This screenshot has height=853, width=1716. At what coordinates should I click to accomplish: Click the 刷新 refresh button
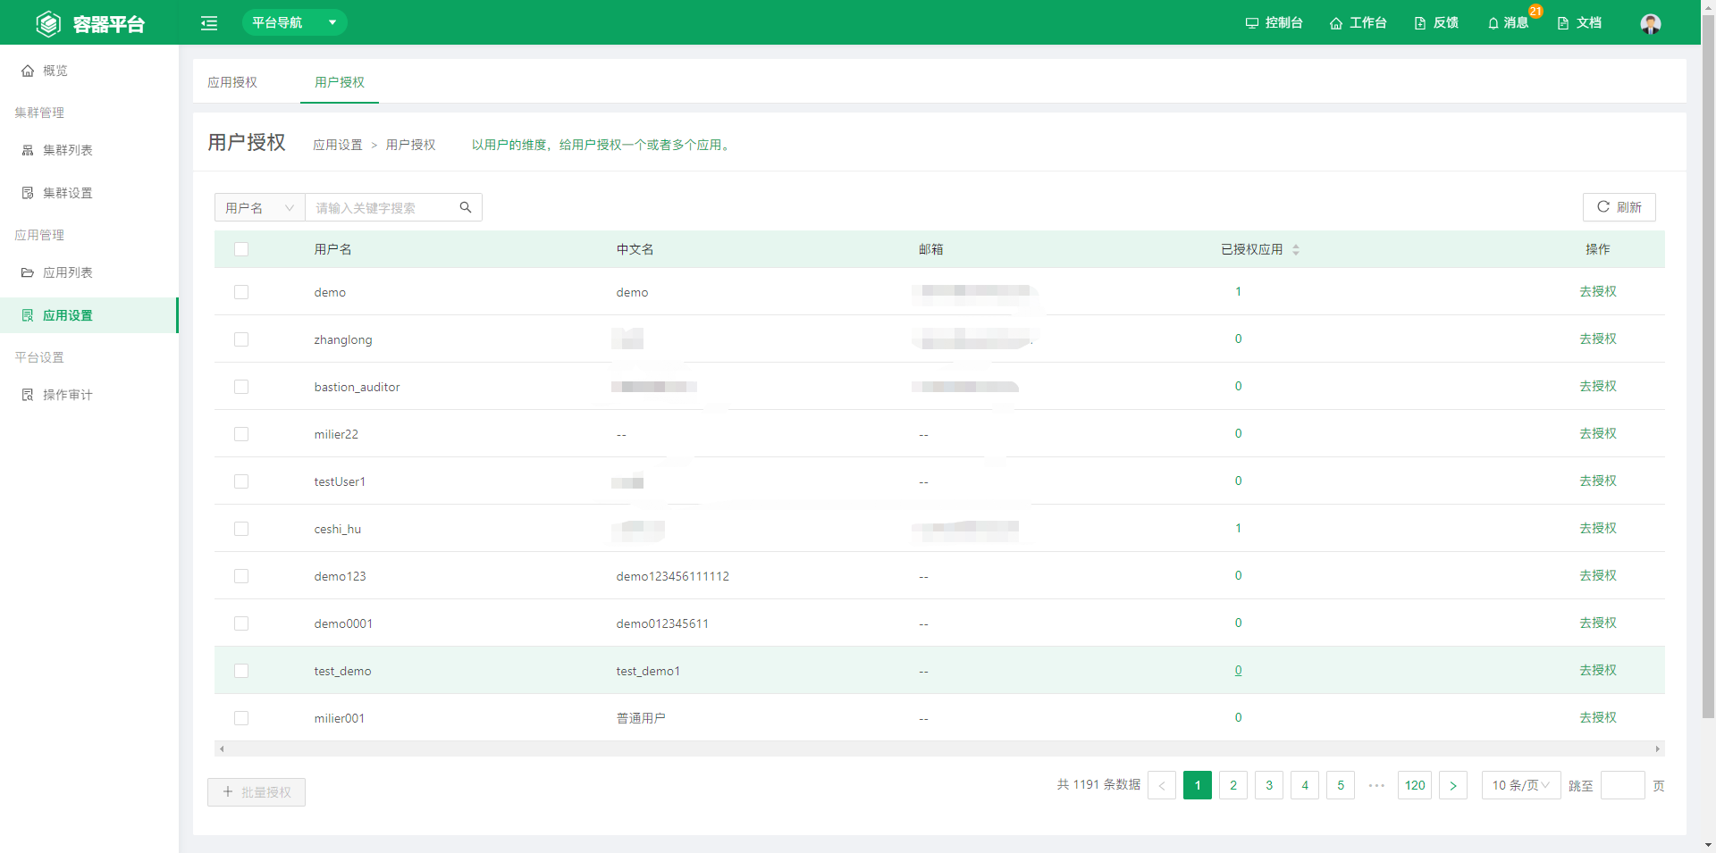pos(1619,207)
